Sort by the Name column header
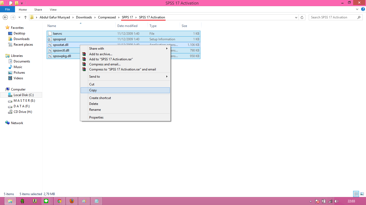Viewport: 366px width, 205px height. click(52, 26)
